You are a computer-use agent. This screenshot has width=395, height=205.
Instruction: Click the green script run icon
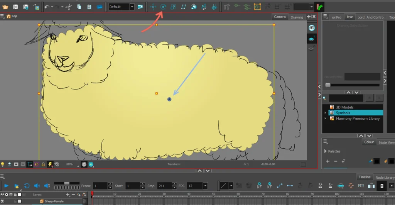(319, 7)
